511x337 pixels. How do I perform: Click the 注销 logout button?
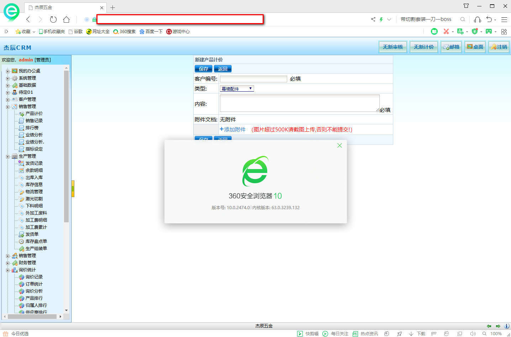(x=499, y=47)
